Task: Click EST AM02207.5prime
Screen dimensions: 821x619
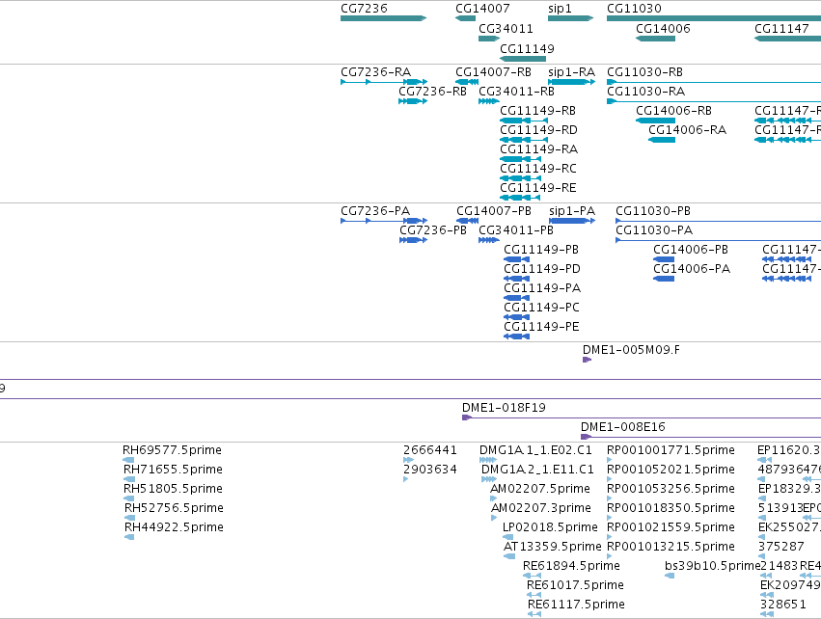Action: (x=493, y=498)
